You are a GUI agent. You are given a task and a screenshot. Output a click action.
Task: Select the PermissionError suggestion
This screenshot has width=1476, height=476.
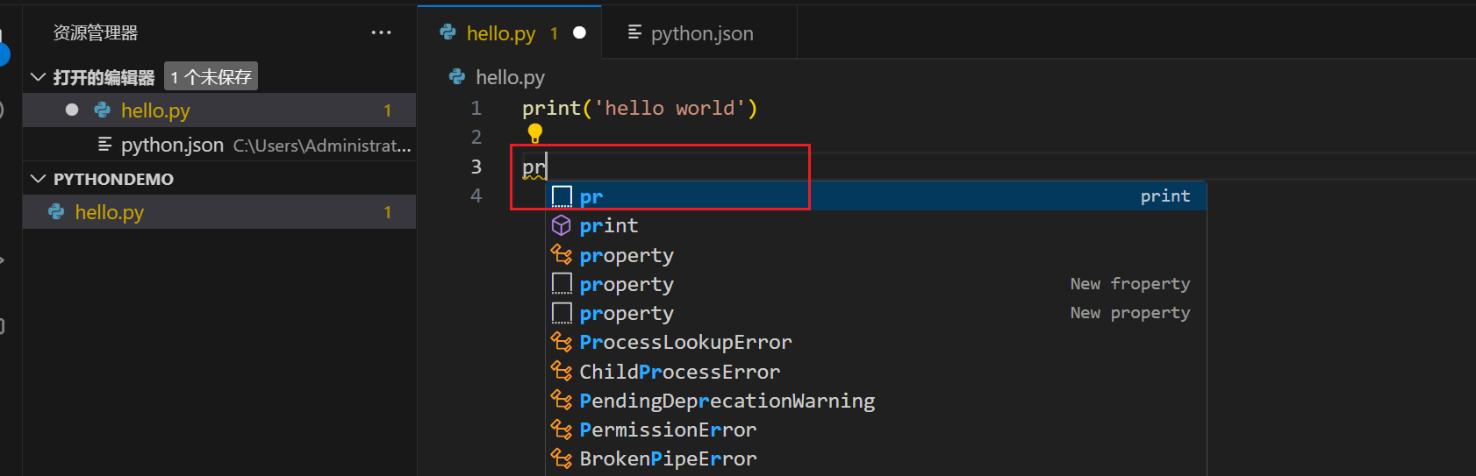[876, 430]
